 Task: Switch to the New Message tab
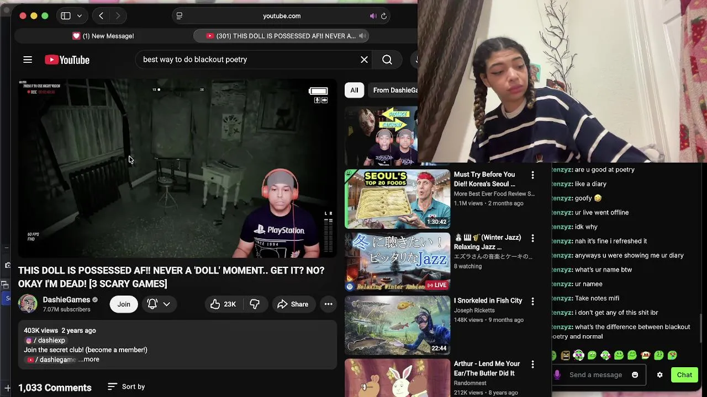(x=103, y=36)
